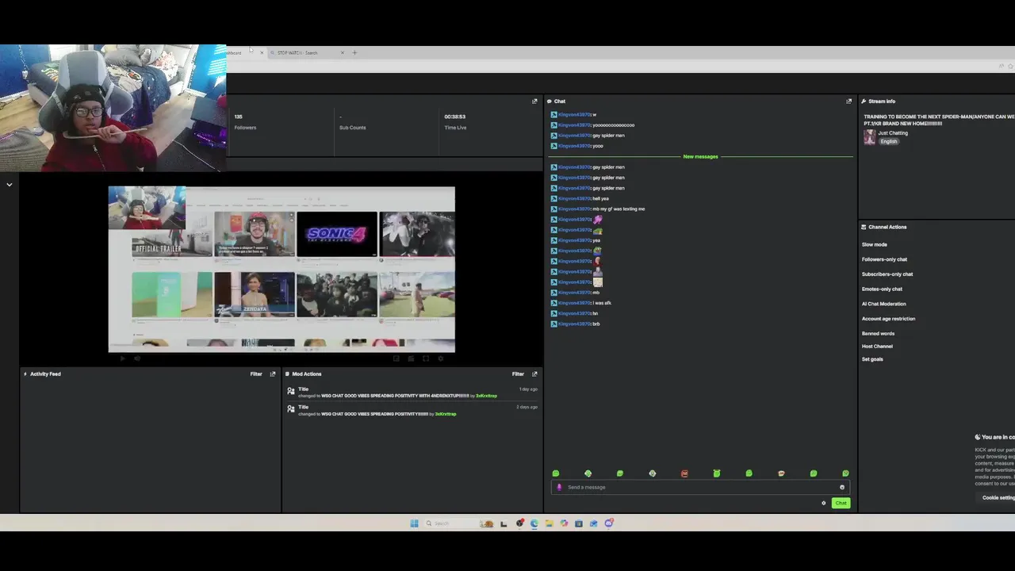Pop out the Activity Feed panel
Viewport: 1015px width, 571px height.
273,374
